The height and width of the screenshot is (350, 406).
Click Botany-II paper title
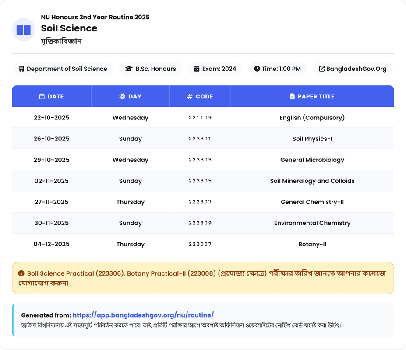point(312,244)
